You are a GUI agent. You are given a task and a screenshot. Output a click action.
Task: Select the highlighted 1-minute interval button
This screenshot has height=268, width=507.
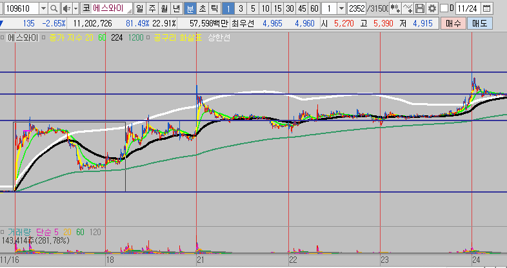(x=228, y=8)
